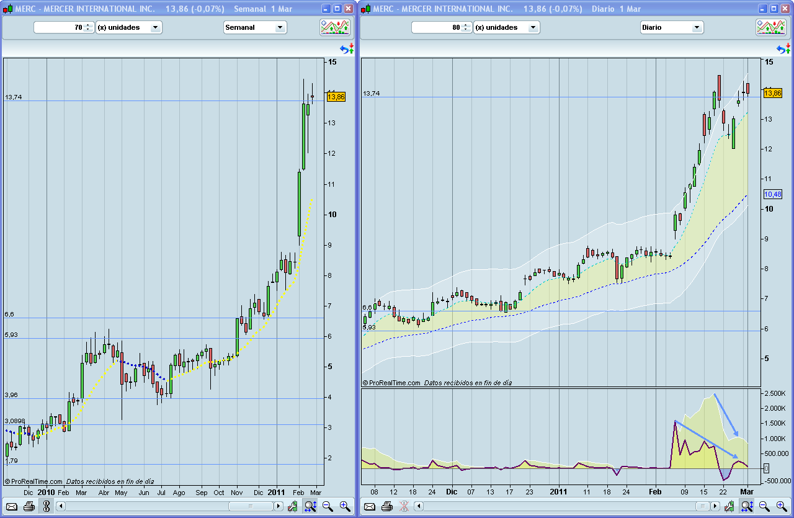
Task: Close the weekly chart window
Action: click(348, 9)
